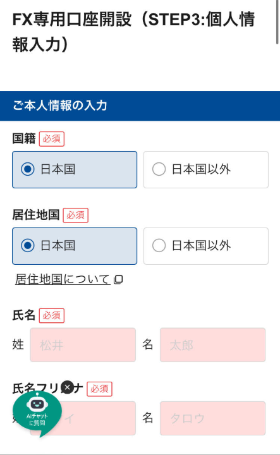Image resolution: width=280 pixels, height=455 pixels.
Task: Click the 必須 badge next to 国籍
Action: click(x=52, y=139)
